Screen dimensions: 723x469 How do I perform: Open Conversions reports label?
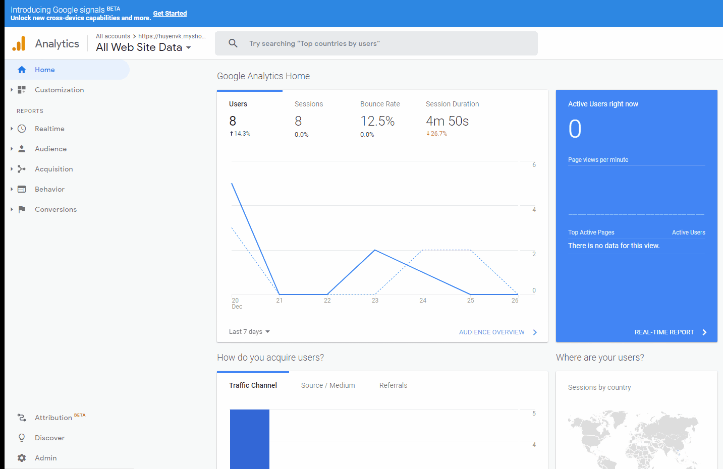tap(55, 209)
